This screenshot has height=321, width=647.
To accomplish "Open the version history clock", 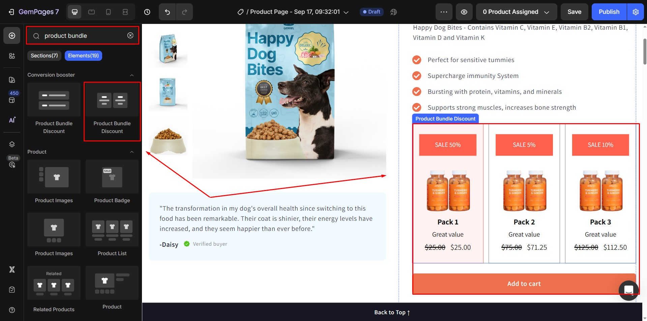I will (147, 12).
